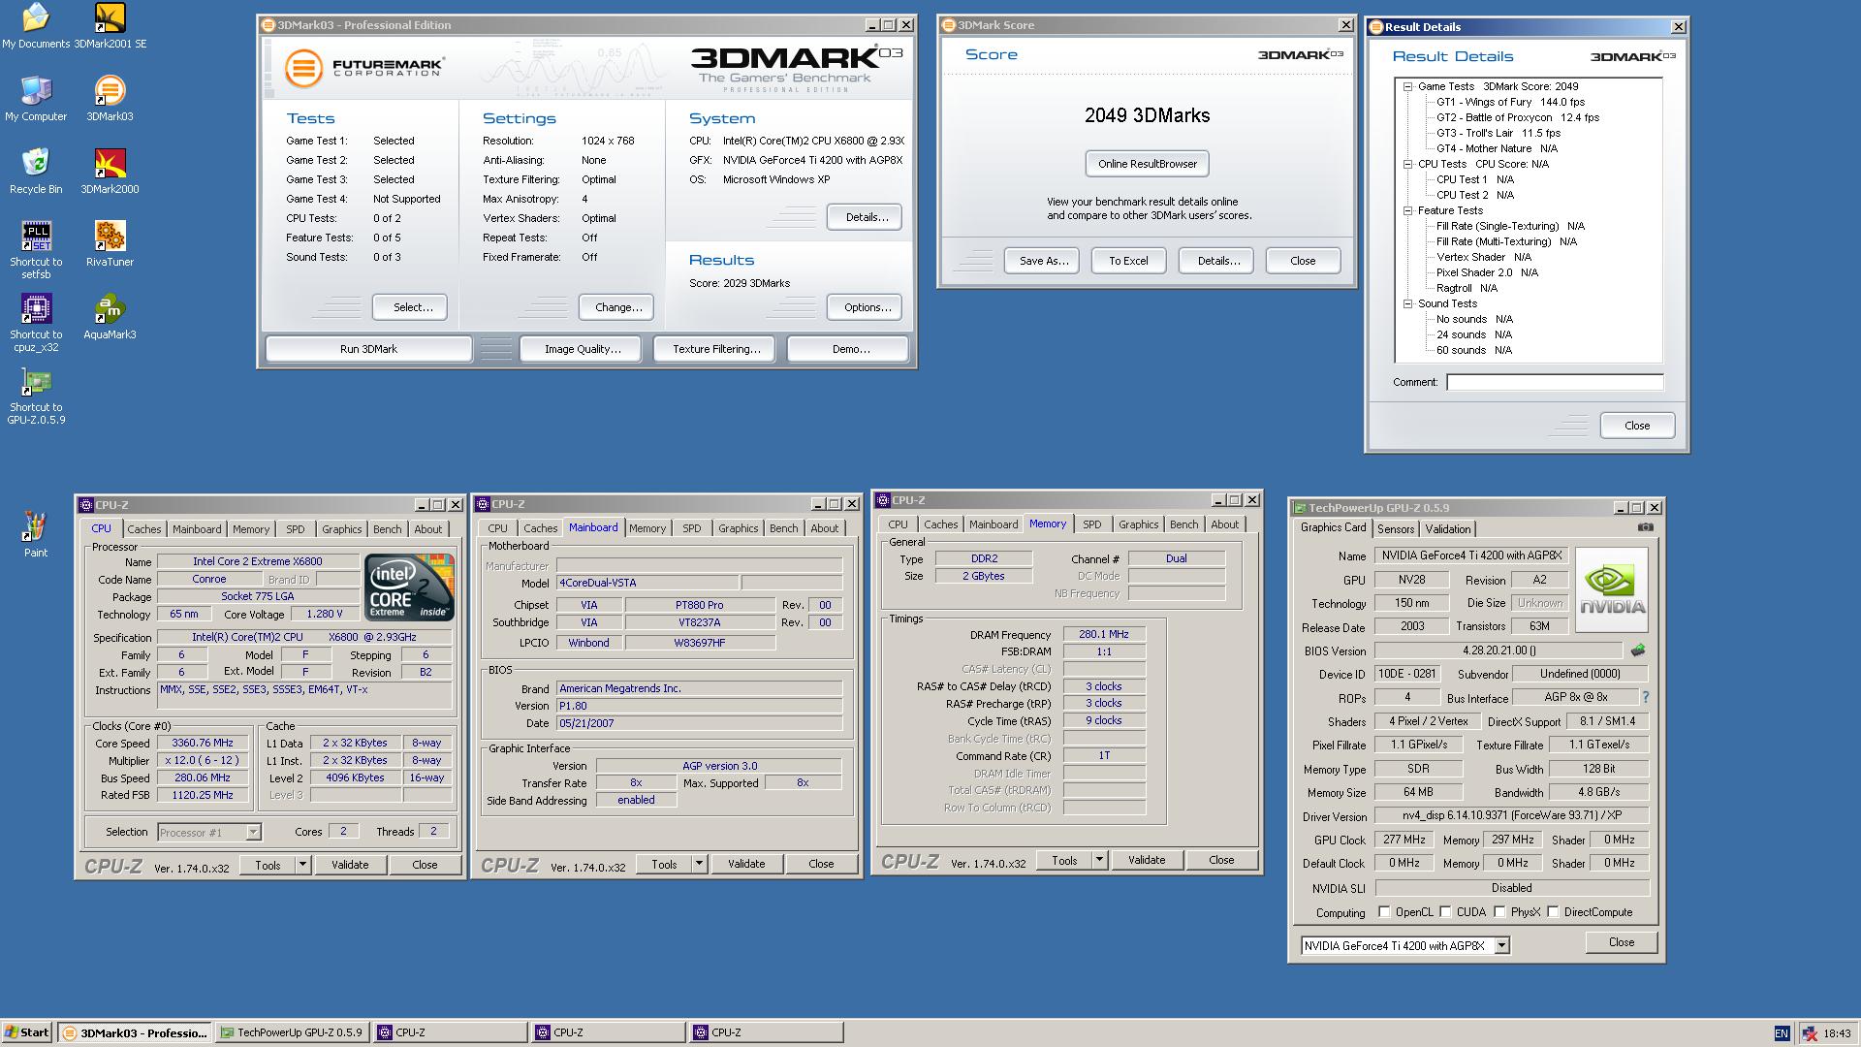
Task: Click the GPU-Z BIOS save chip icon
Action: pos(1638,650)
